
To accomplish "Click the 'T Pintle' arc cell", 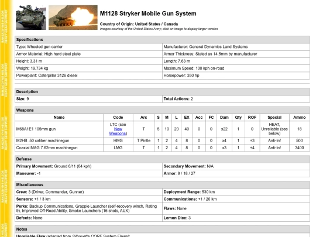I will coord(144,140).
